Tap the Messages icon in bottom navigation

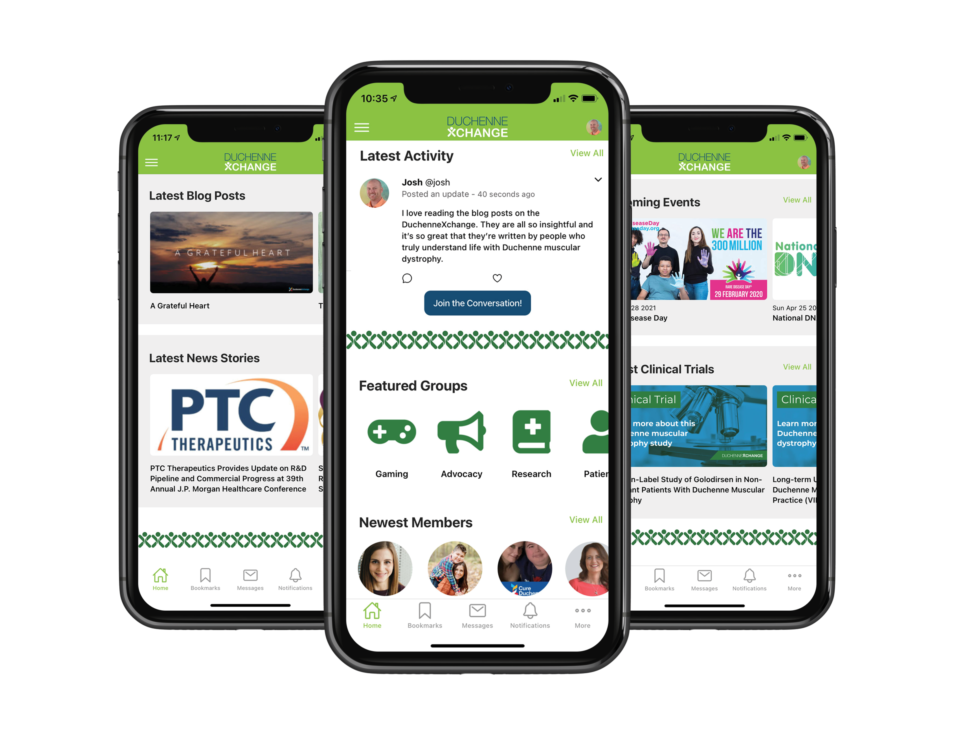click(477, 616)
